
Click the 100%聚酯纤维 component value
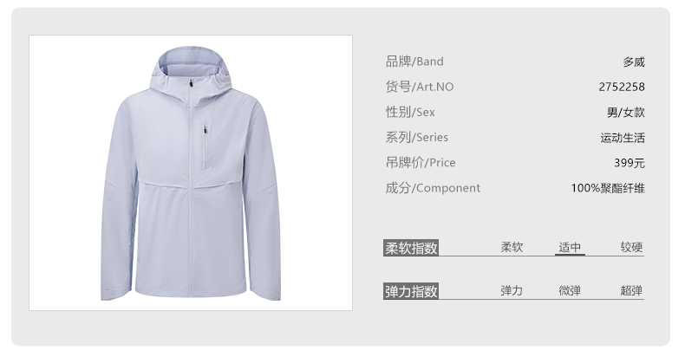click(x=608, y=188)
